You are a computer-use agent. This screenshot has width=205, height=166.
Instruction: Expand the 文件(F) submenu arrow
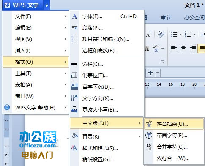click(x=65, y=16)
